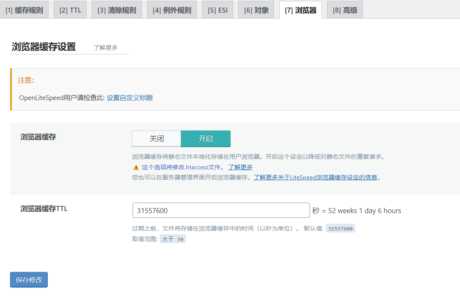Go to the [3] 清除规则 tab

click(117, 10)
